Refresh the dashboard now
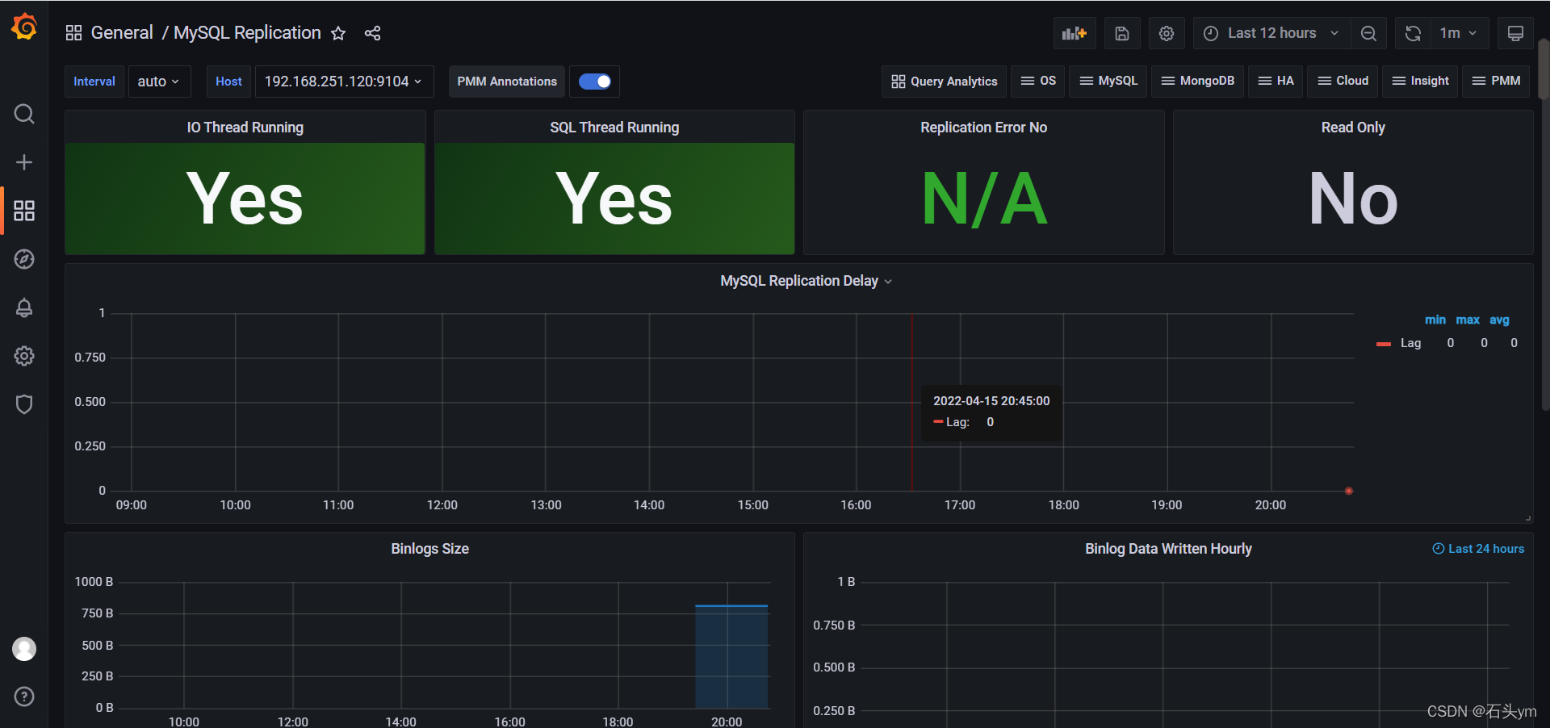 [1413, 33]
